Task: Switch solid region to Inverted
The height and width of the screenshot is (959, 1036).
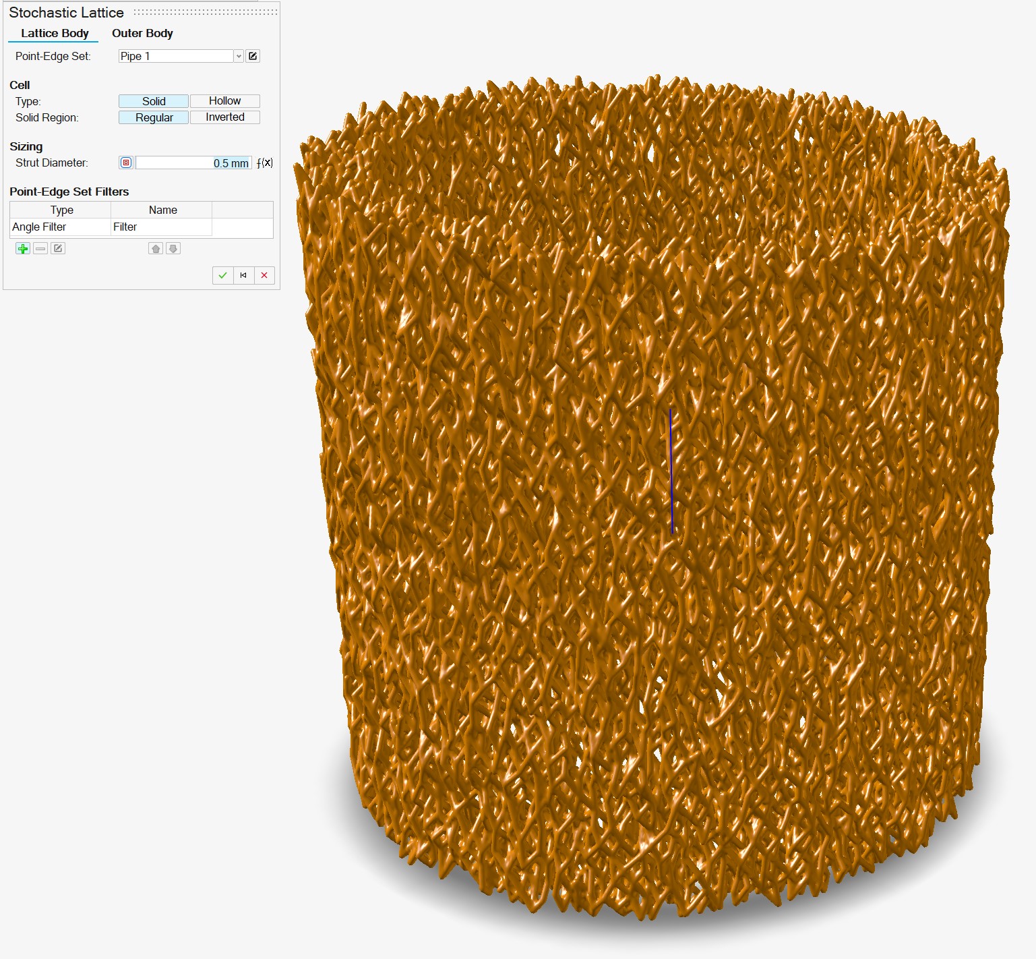Action: tap(224, 117)
